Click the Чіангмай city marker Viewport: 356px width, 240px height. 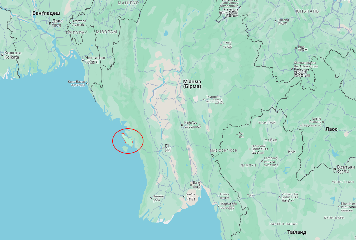tap(250, 149)
